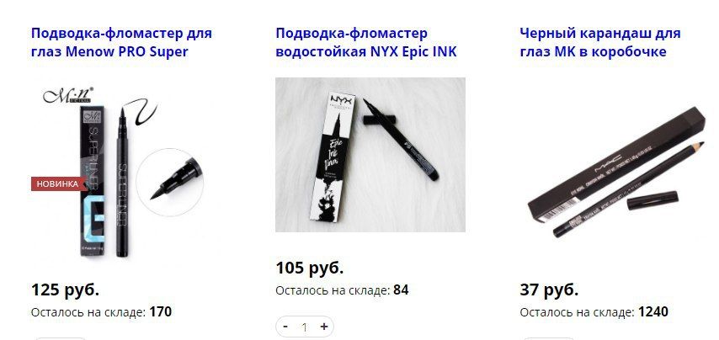Click the red НОВИНКА badge
Screen dimensions: 719x340
coord(58,183)
